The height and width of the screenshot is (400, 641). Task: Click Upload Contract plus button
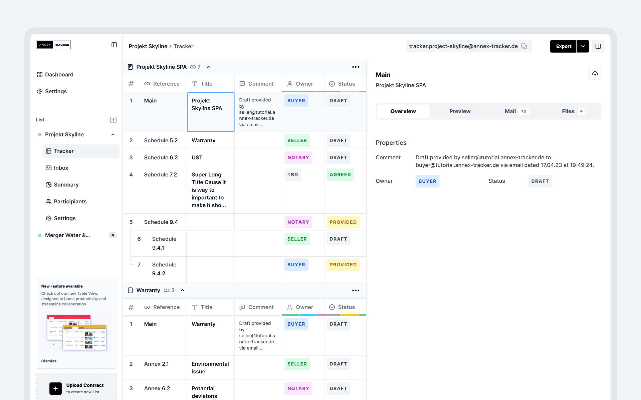point(55,389)
